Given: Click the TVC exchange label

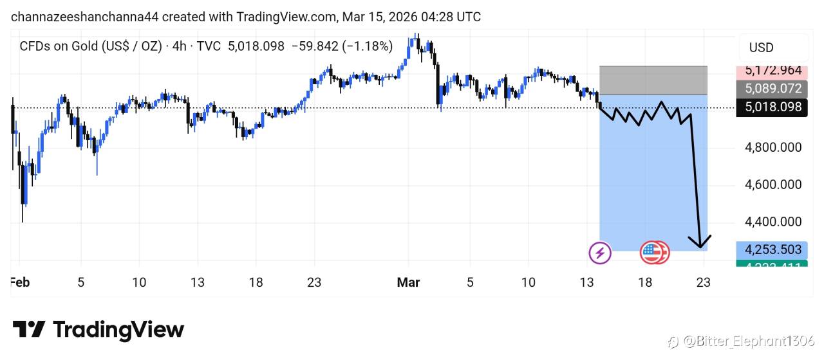Looking at the screenshot, I should (209, 46).
